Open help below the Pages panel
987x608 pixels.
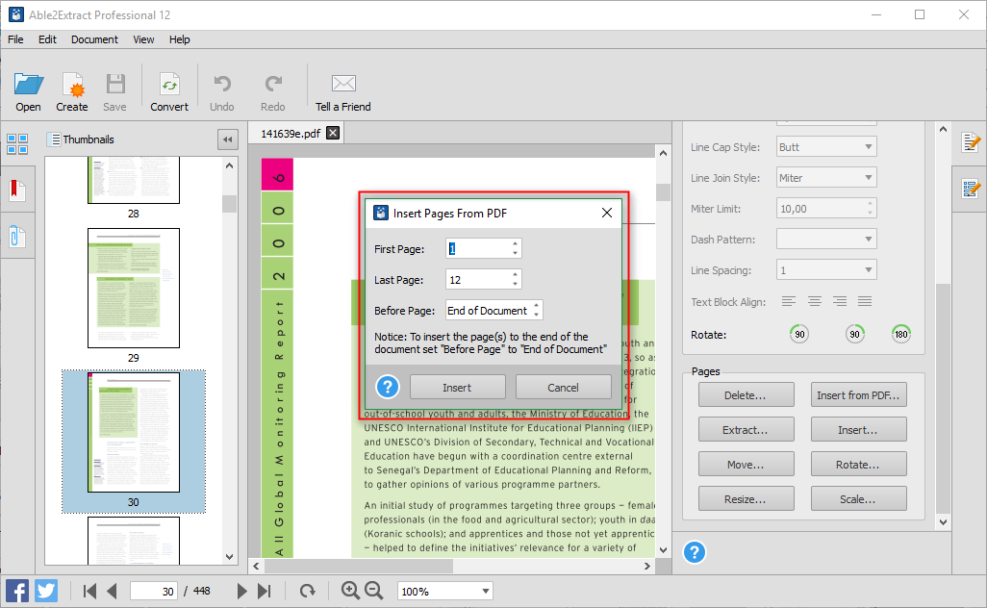(x=695, y=552)
